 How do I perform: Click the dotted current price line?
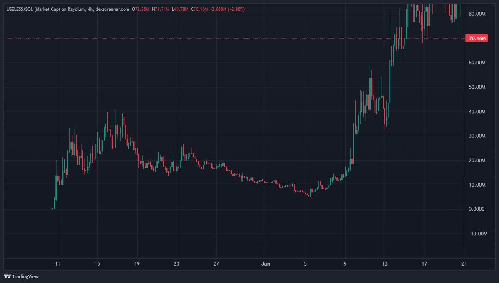249,38
